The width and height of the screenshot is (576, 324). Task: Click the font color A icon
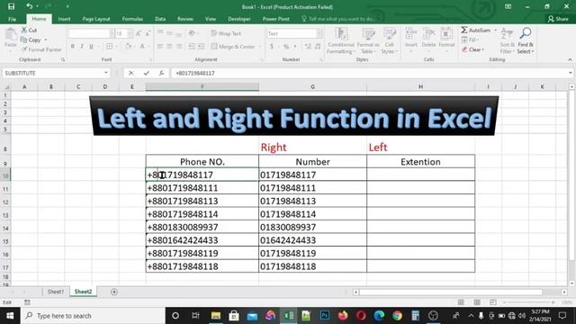pos(142,46)
